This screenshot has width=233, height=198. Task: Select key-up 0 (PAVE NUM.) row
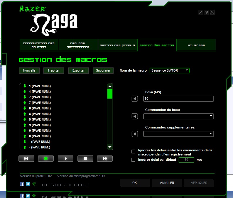[63, 136]
